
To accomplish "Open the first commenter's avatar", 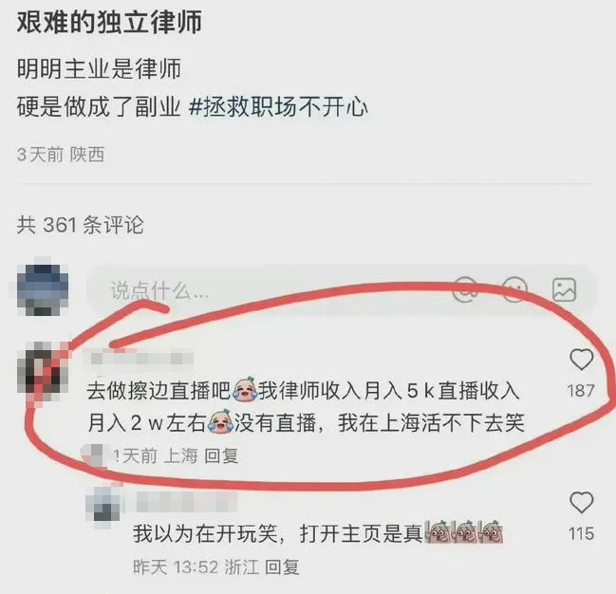I will point(43,367).
